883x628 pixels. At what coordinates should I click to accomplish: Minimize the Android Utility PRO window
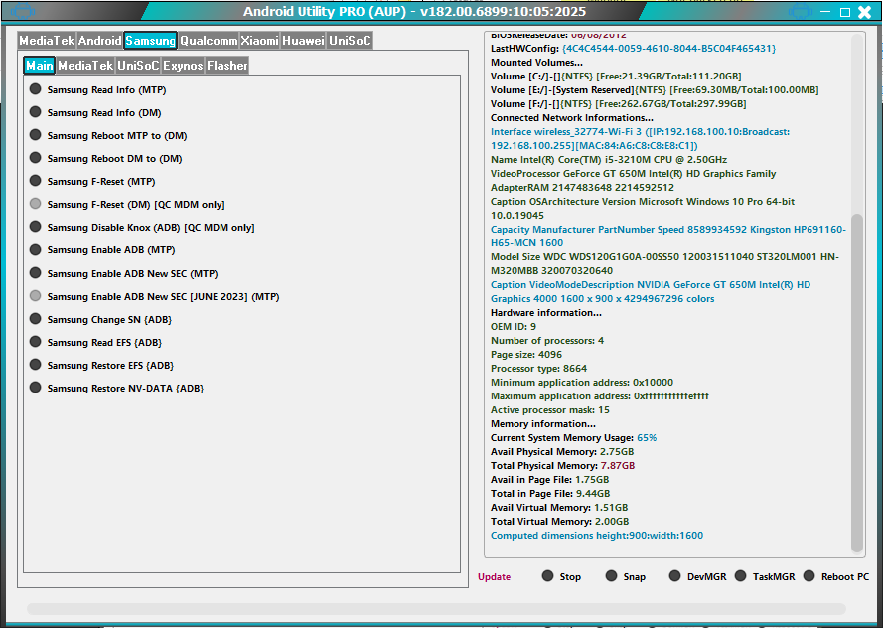(825, 12)
